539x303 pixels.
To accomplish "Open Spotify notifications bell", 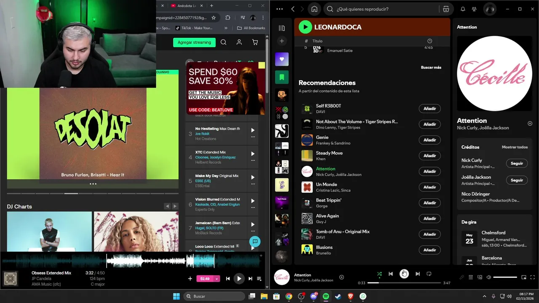I will pyautogui.click(x=463, y=9).
